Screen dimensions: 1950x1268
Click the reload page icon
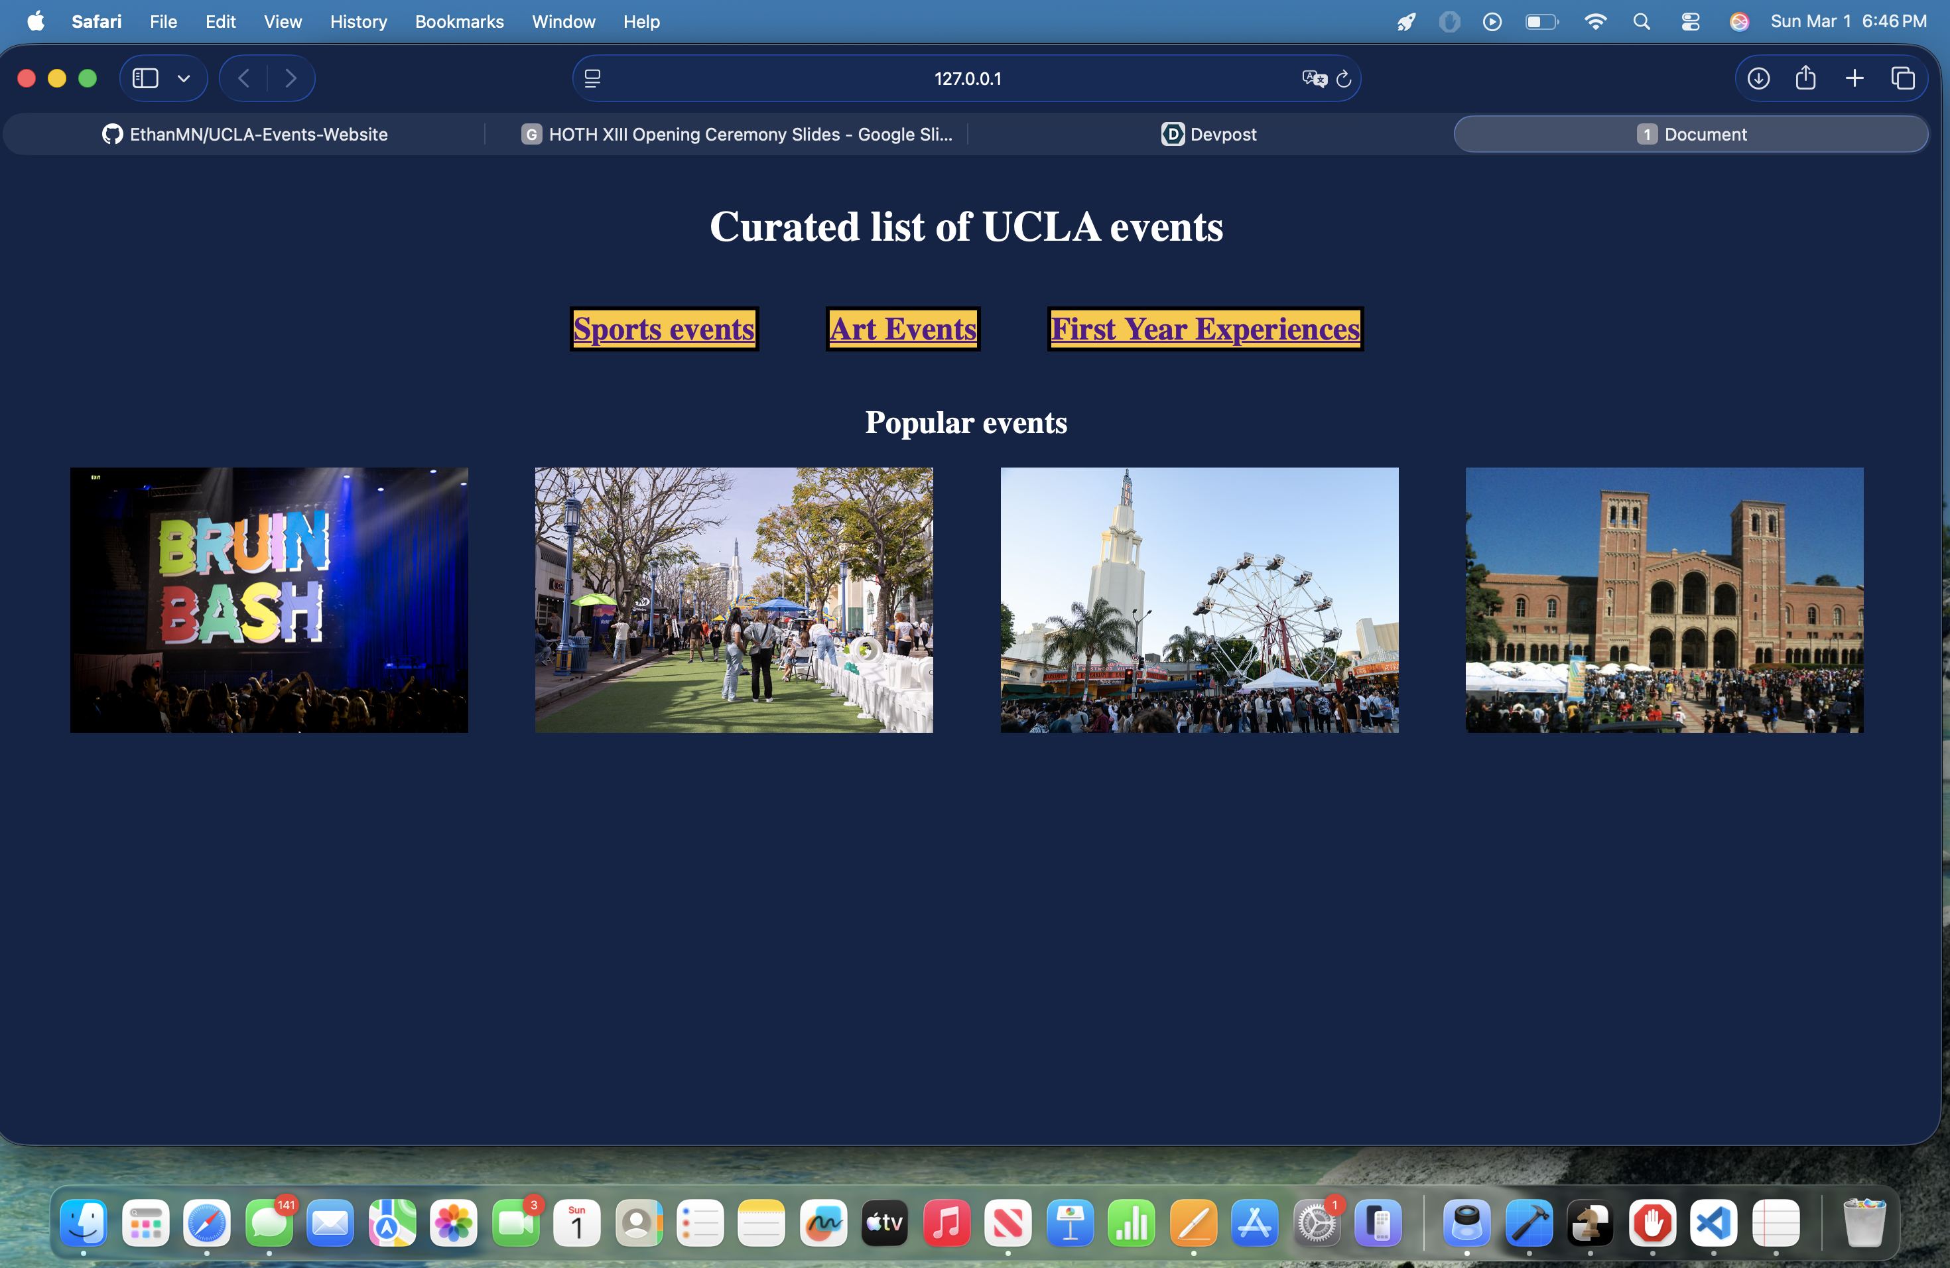(1344, 79)
